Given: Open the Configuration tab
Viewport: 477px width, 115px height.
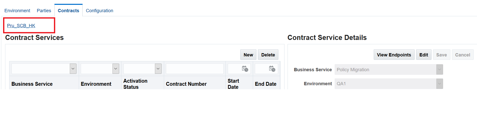Looking at the screenshot, I should pyautogui.click(x=99, y=11).
